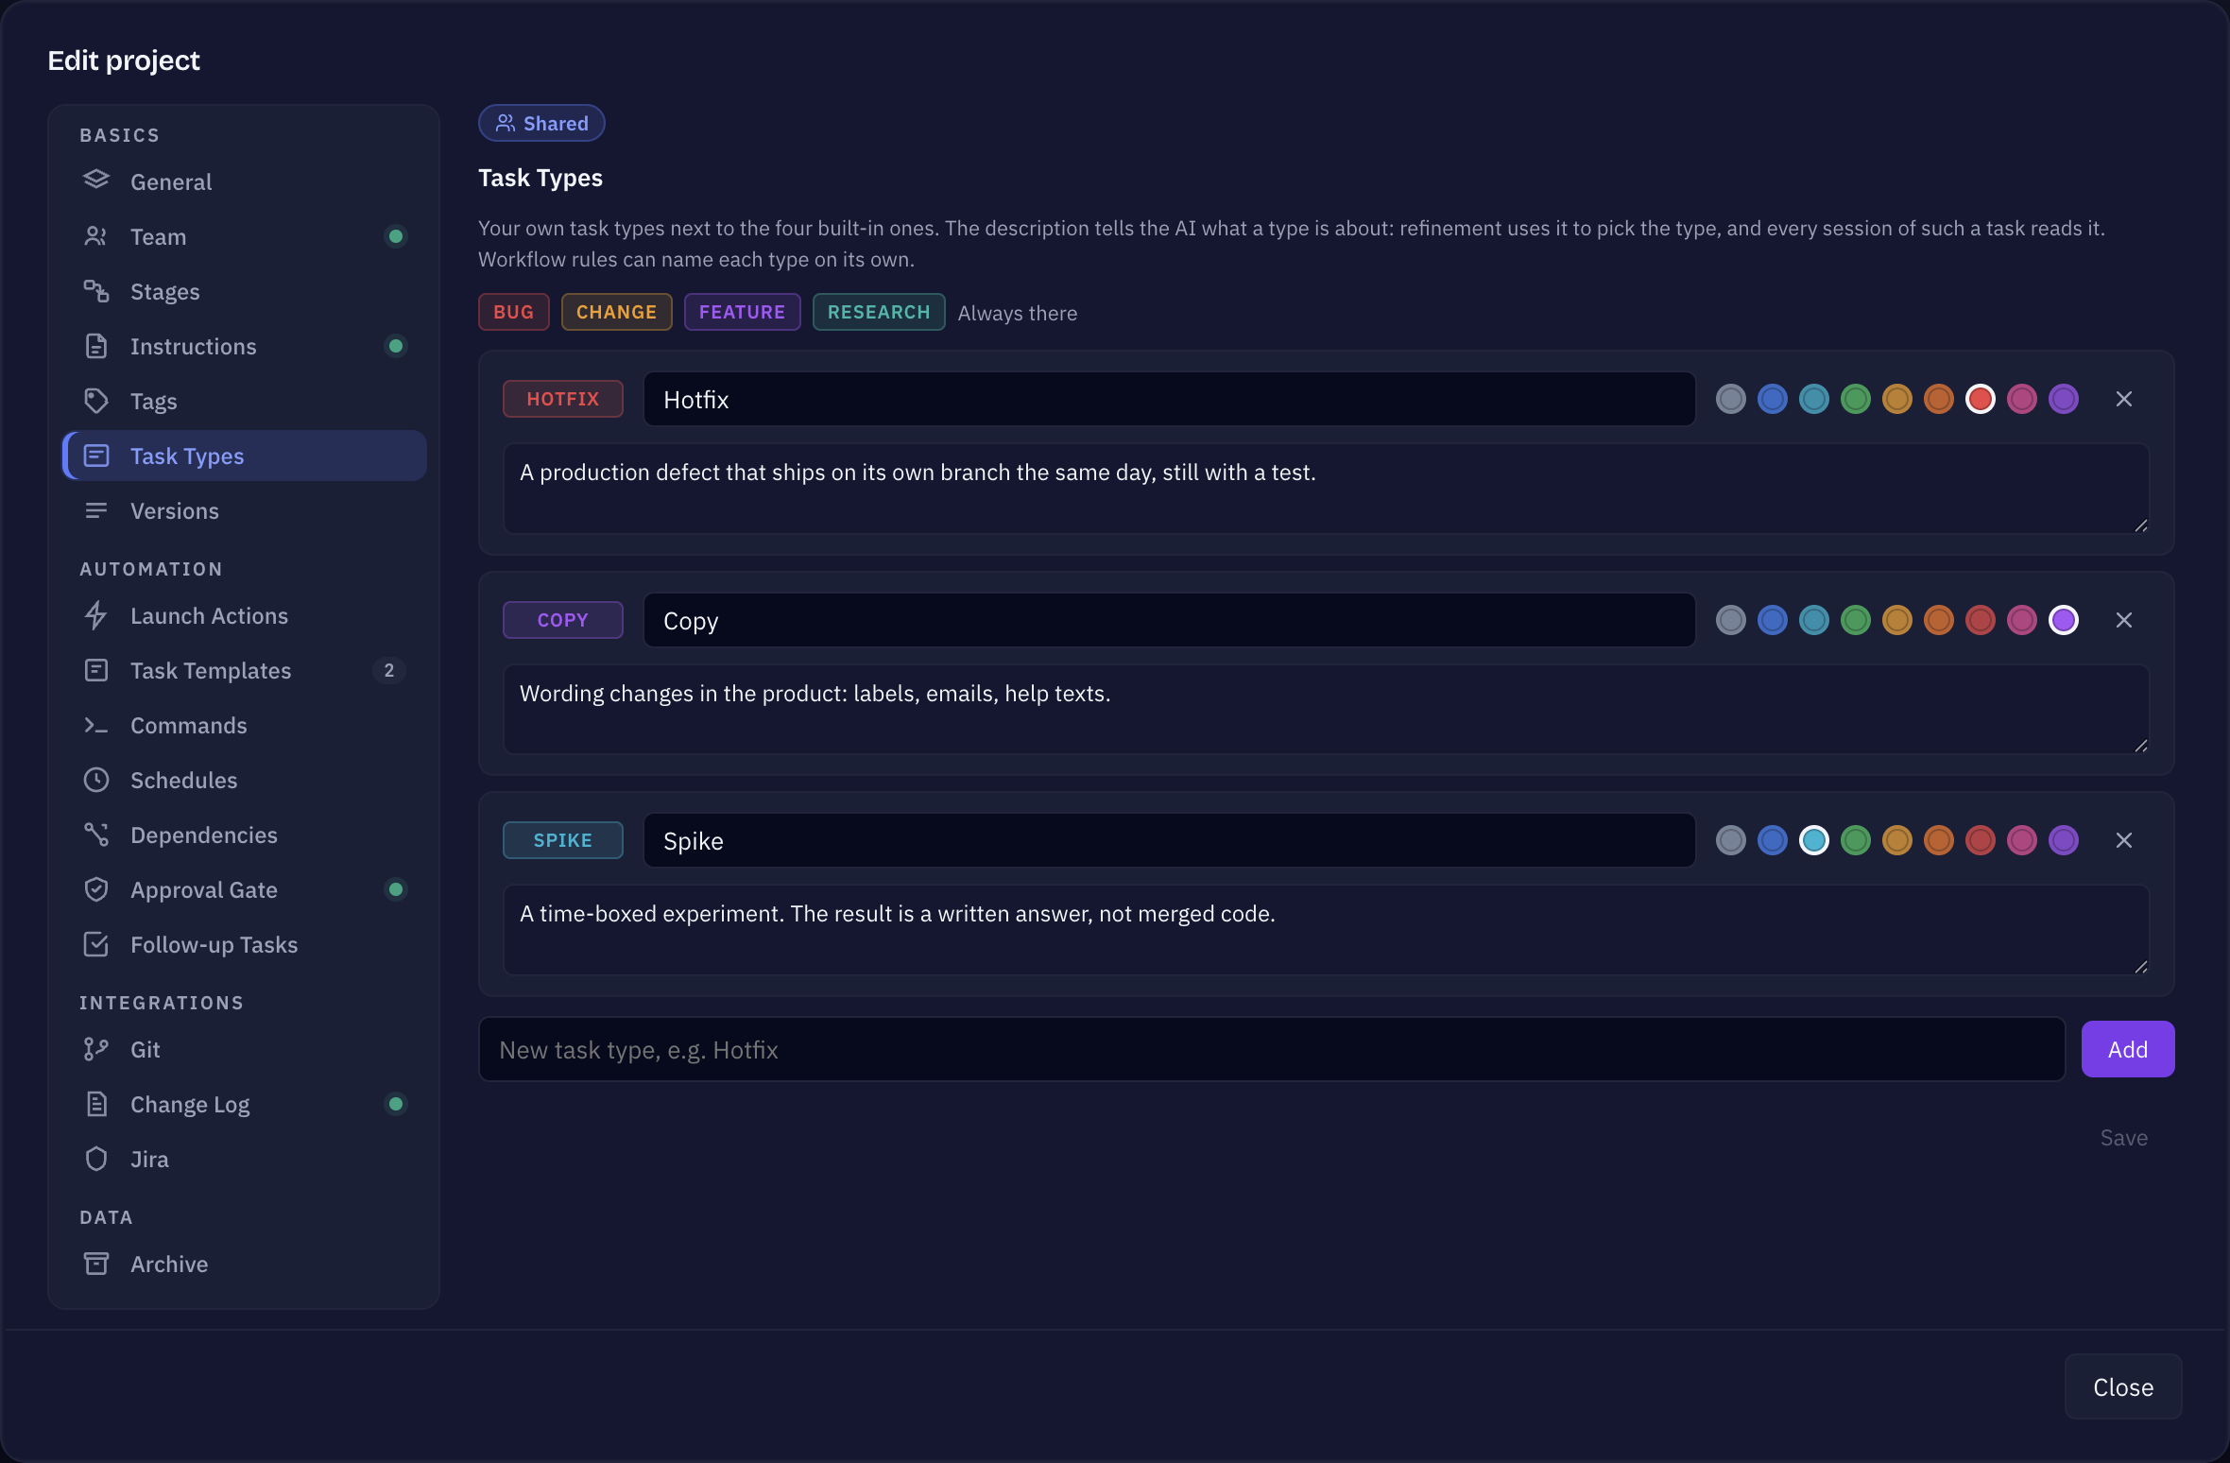Remove the Spike task type
Image resolution: width=2230 pixels, height=1463 pixels.
2123,840
